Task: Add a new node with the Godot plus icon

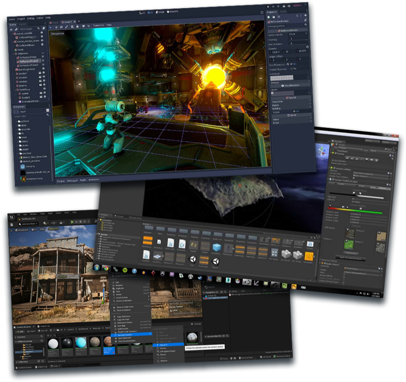Action: (x=11, y=29)
